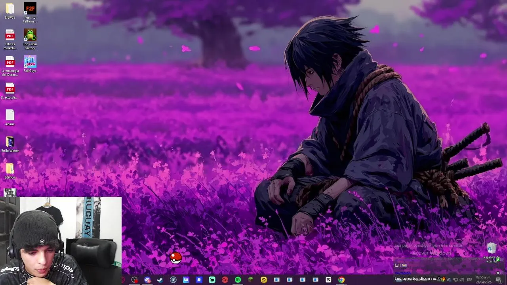Launch The Cabin Factory game shortcut
Image resolution: width=507 pixels, height=285 pixels.
[x=30, y=40]
